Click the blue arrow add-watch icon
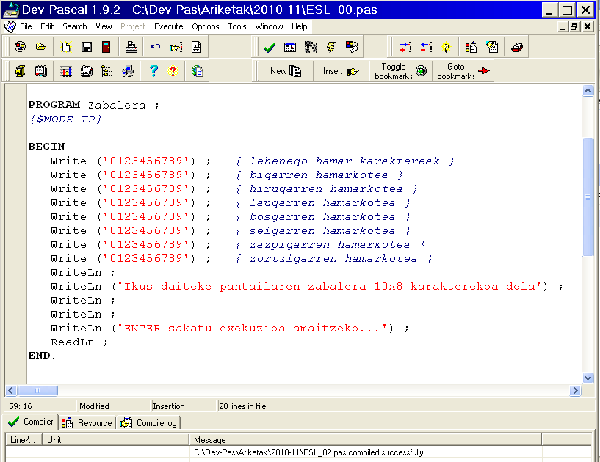Image resolution: width=600 pixels, height=462 pixels. click(x=405, y=47)
